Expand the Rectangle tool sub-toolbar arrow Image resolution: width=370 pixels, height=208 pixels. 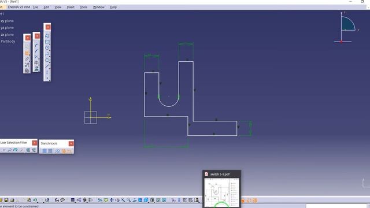[x=50, y=44]
